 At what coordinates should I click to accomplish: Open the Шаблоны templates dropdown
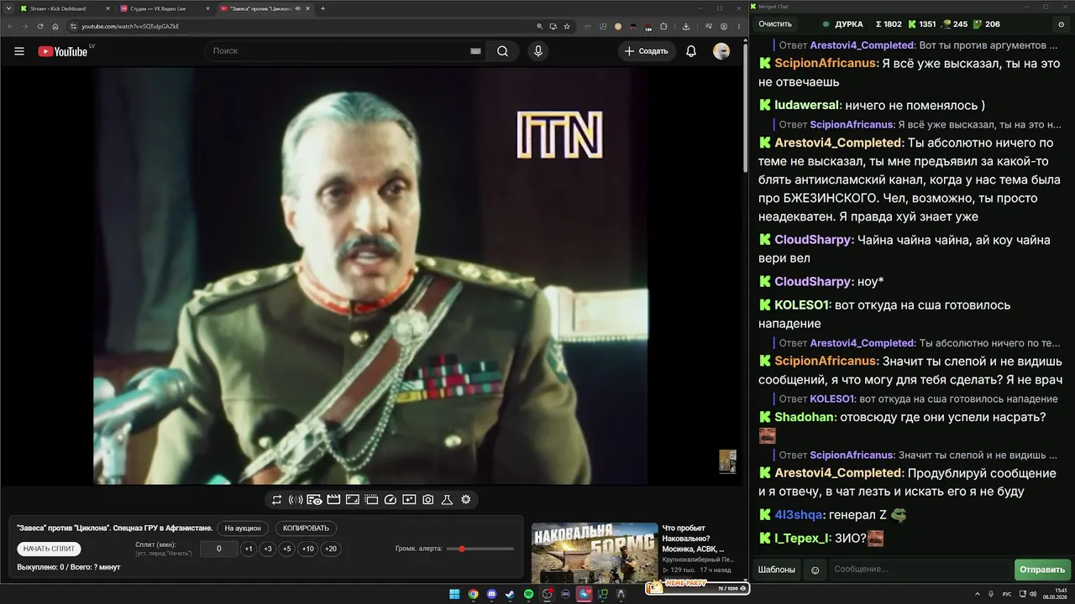(777, 570)
